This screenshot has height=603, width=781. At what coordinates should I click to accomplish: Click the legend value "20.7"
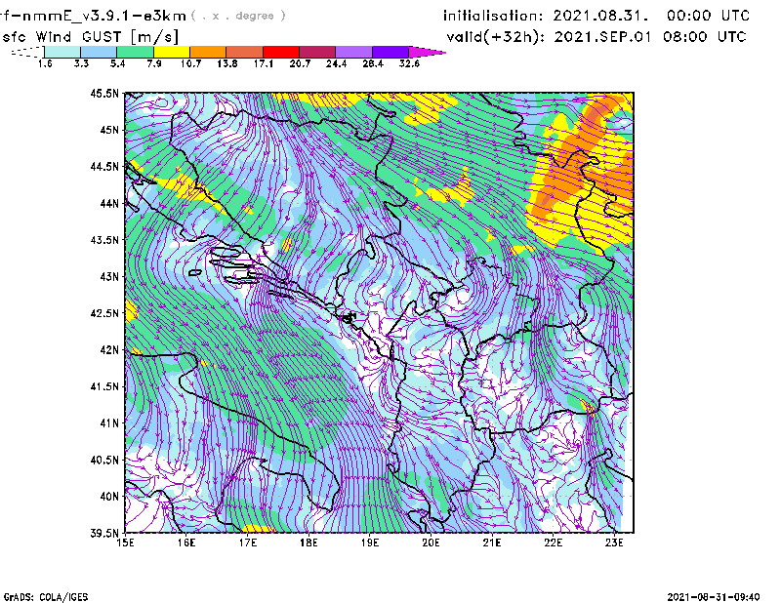click(x=300, y=63)
